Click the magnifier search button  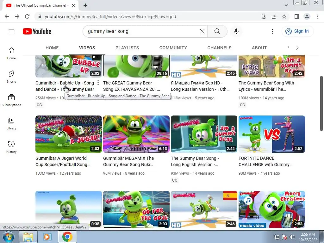217,31
